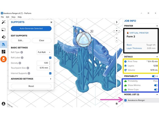Select the One-Click Print magic wand tool
This screenshot has height=119, width=159.
pos(3,22)
